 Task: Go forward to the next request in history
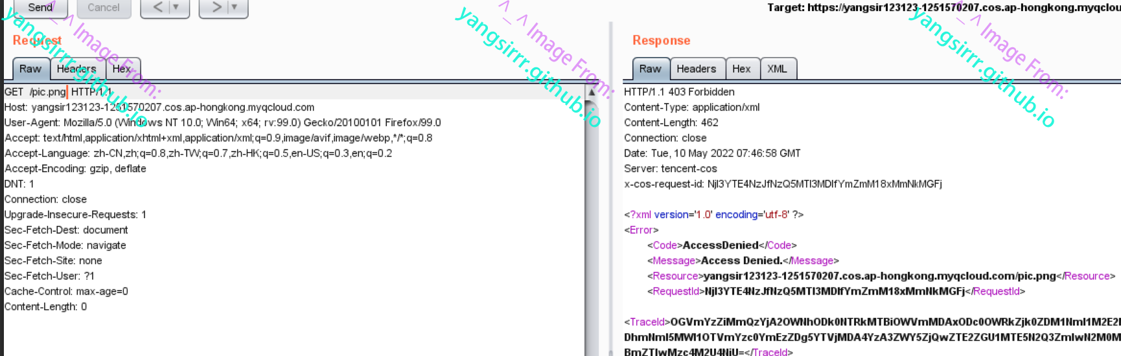[x=216, y=8]
